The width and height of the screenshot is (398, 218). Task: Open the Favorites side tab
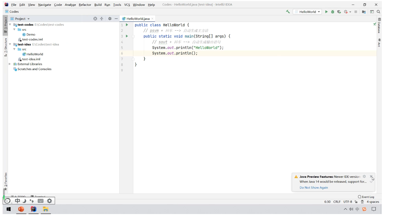(x=6, y=181)
